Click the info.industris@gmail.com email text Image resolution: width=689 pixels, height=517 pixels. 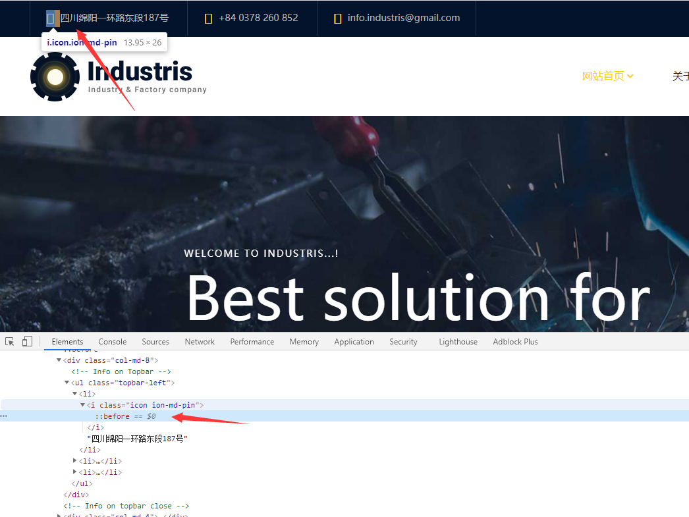403,18
